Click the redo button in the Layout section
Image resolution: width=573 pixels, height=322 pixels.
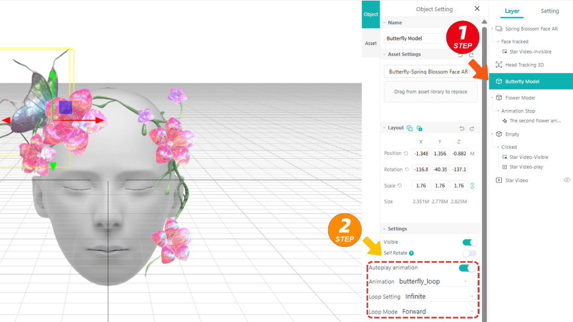[472, 128]
